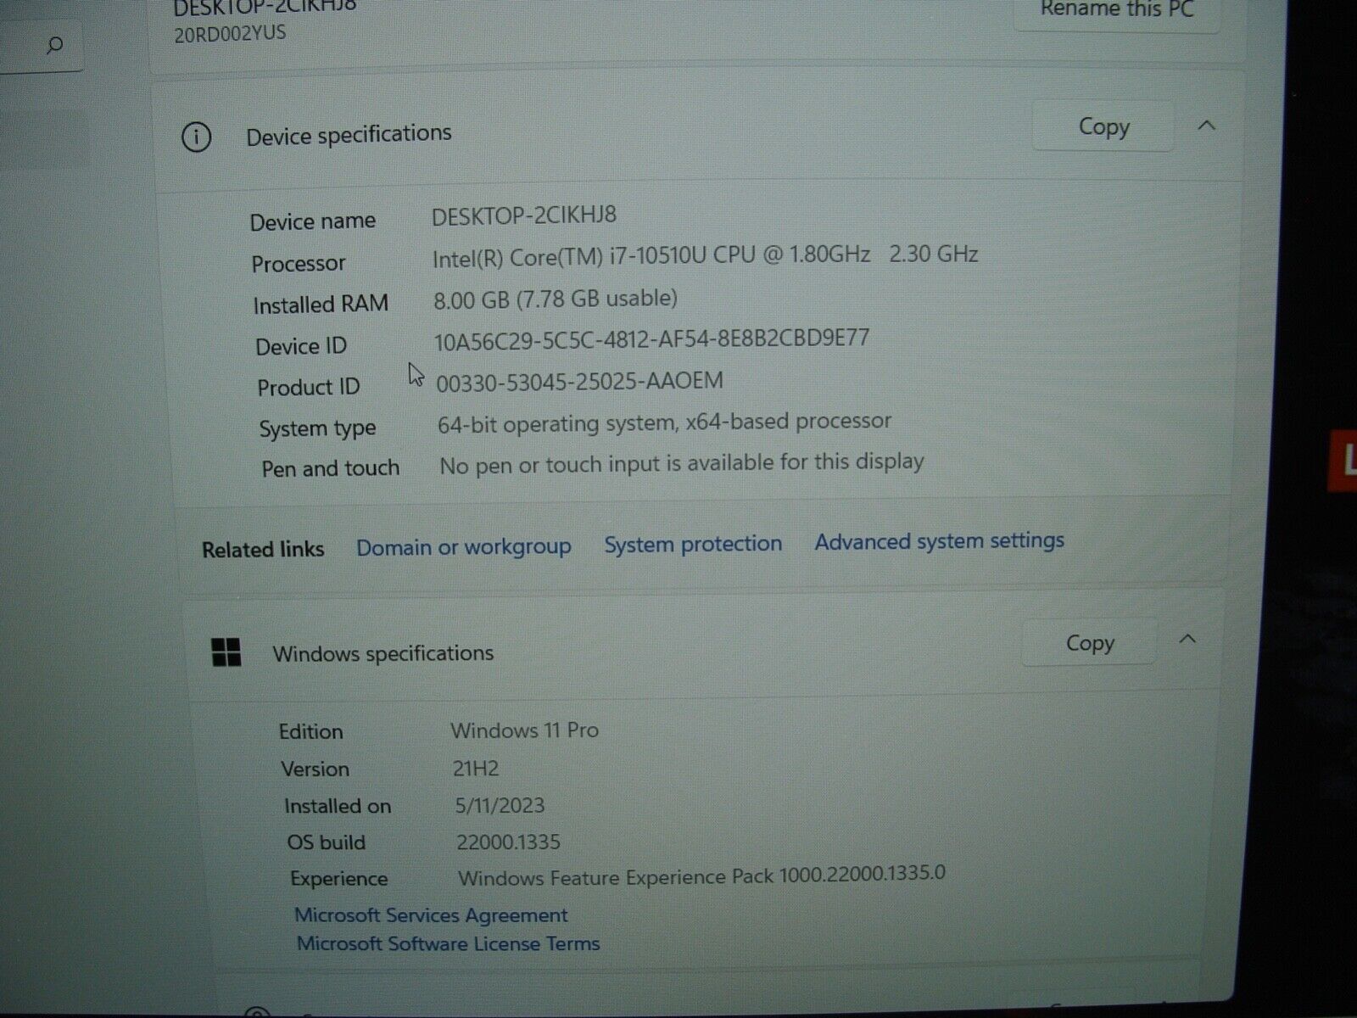
Task: Copy the Device specifications
Action: (x=1103, y=126)
